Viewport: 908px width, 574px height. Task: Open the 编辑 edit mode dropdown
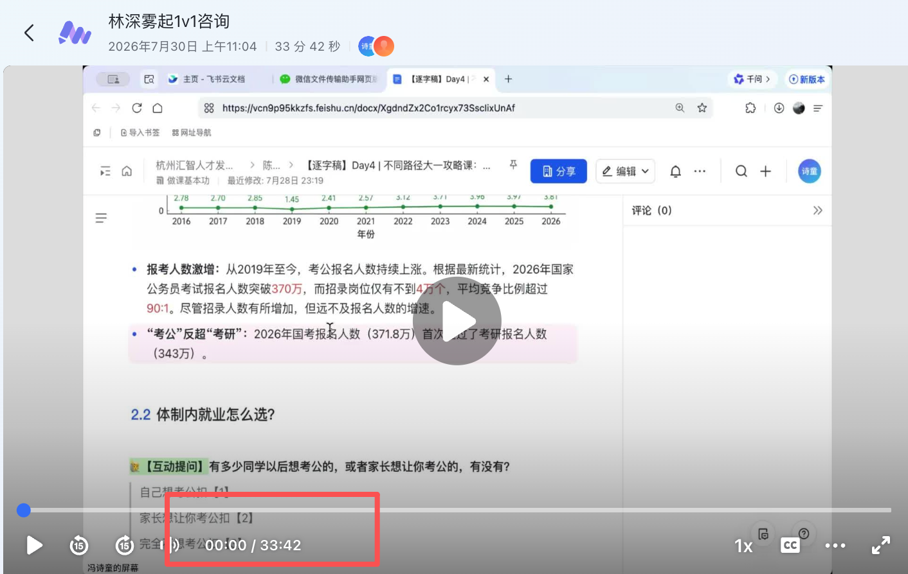pyautogui.click(x=626, y=171)
